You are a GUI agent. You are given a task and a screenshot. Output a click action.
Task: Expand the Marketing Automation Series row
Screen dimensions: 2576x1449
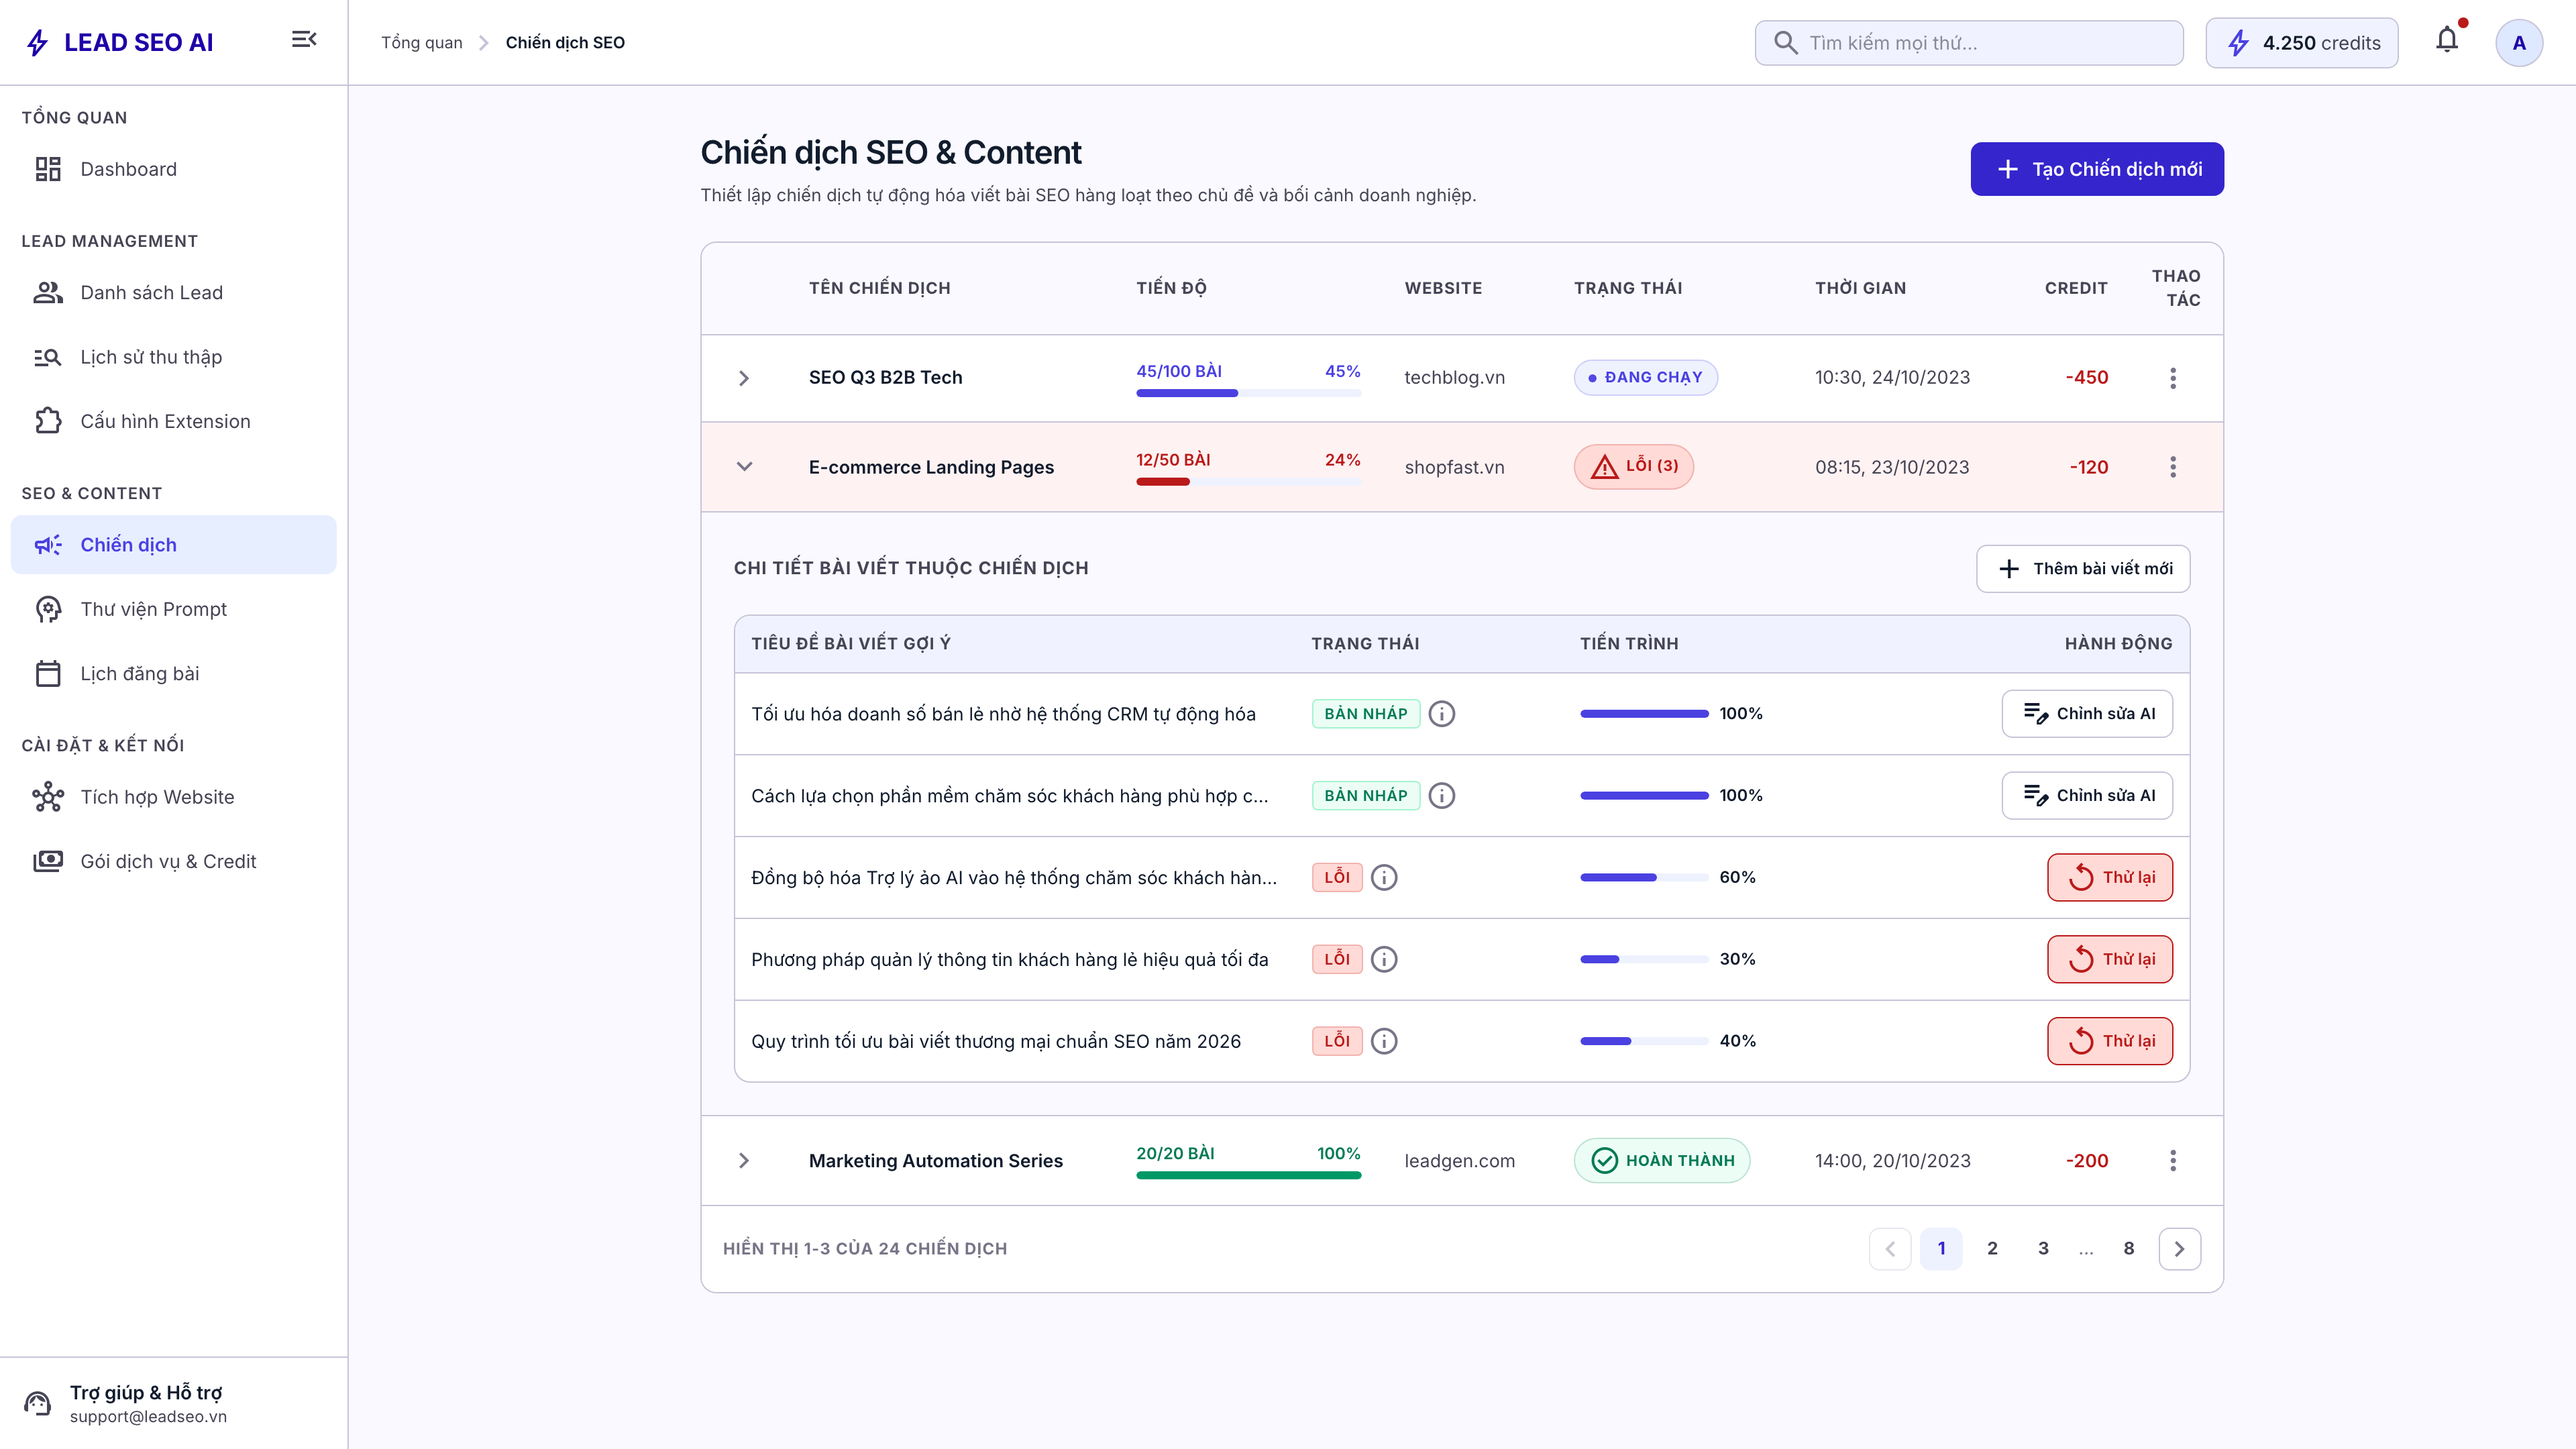(744, 1161)
